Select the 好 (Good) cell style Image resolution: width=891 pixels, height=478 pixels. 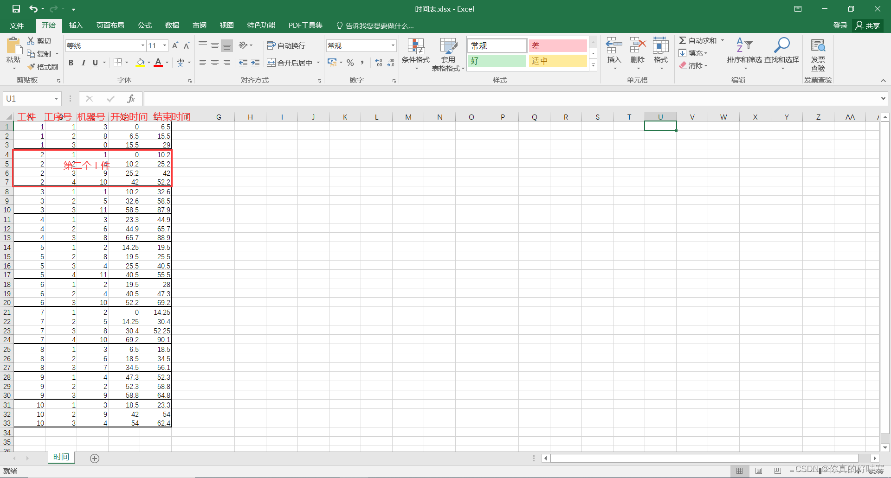497,61
